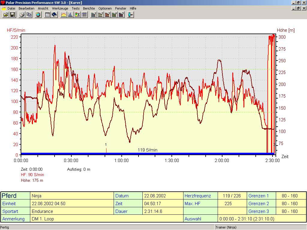
Task: Open the Bearbeiten menu
Action: pos(26,8)
